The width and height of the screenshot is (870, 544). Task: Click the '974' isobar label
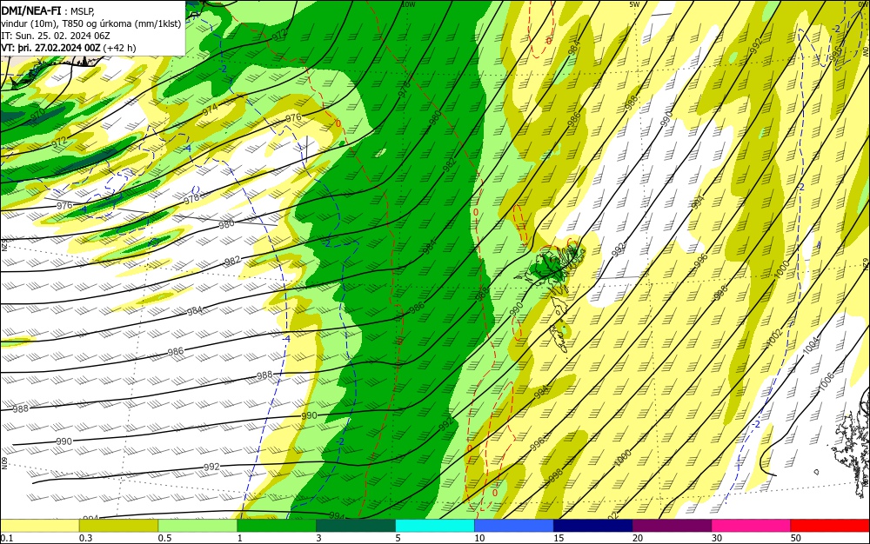point(210,110)
